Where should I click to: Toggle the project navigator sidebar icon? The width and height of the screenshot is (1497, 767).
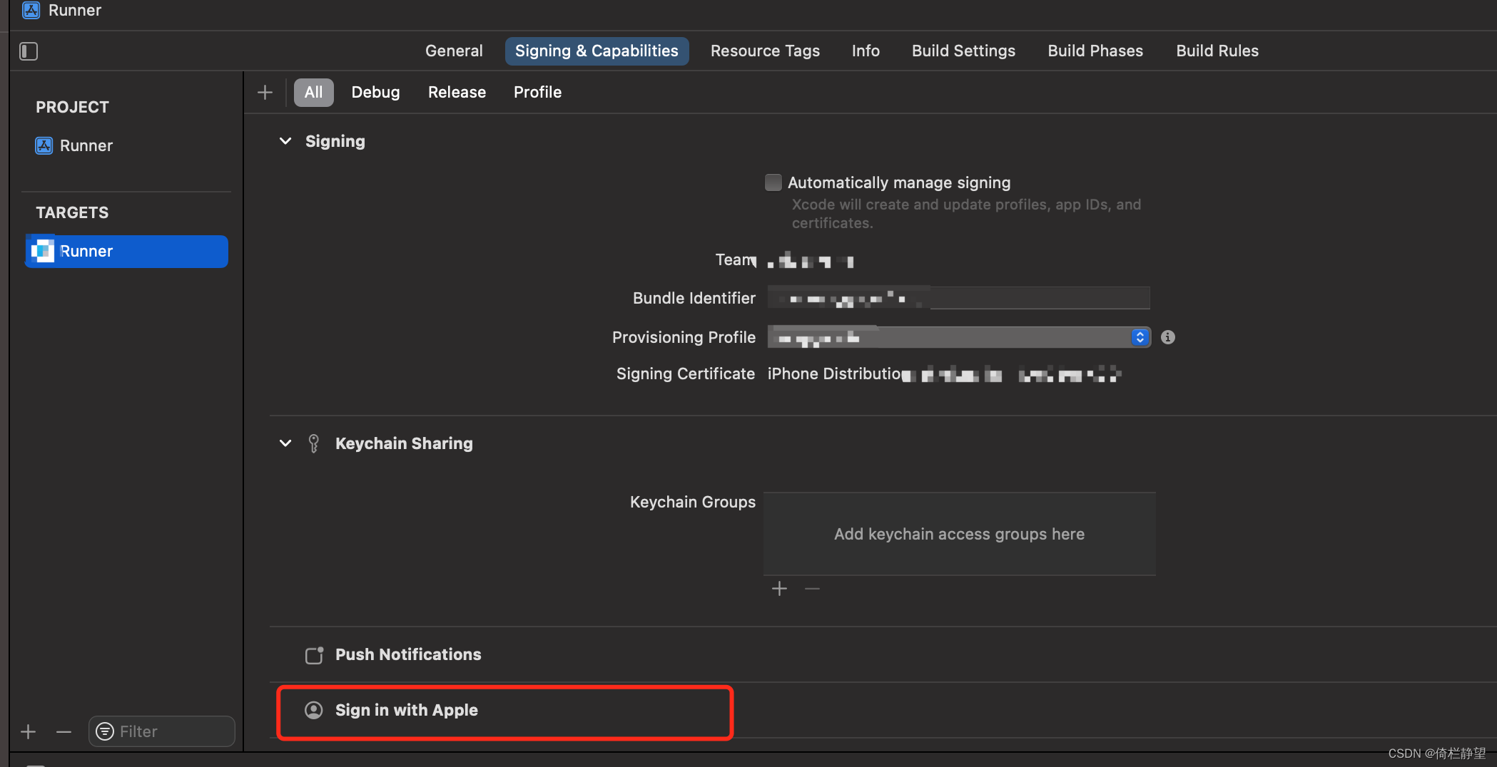29,51
